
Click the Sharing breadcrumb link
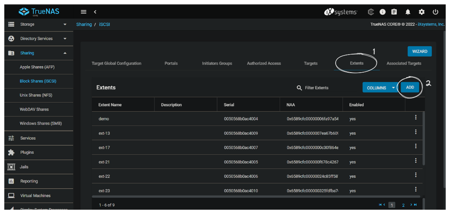84,24
